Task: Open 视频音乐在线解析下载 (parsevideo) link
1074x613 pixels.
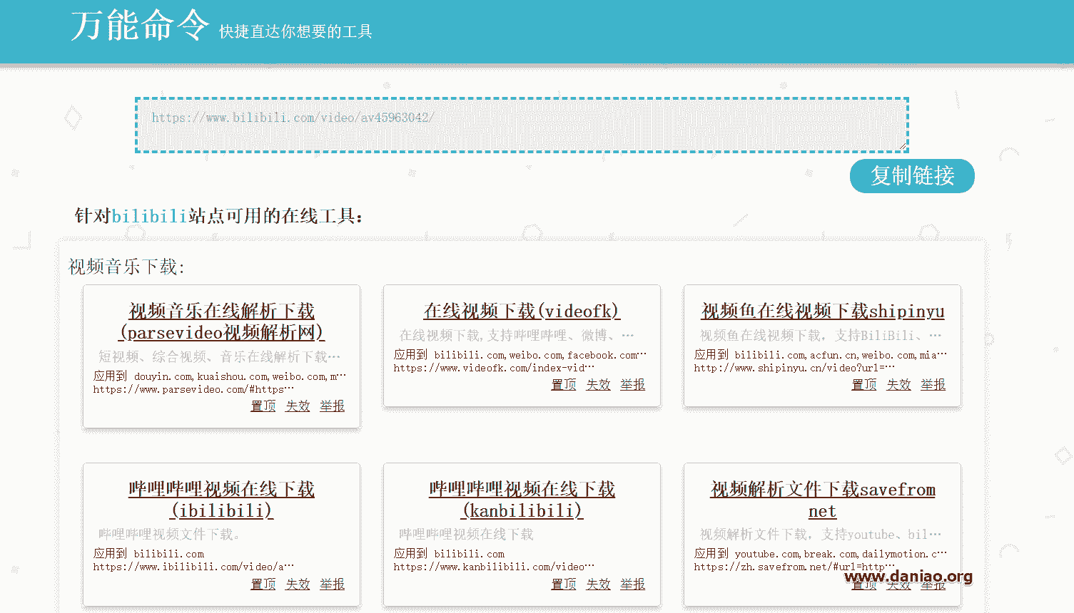Action: 221,321
